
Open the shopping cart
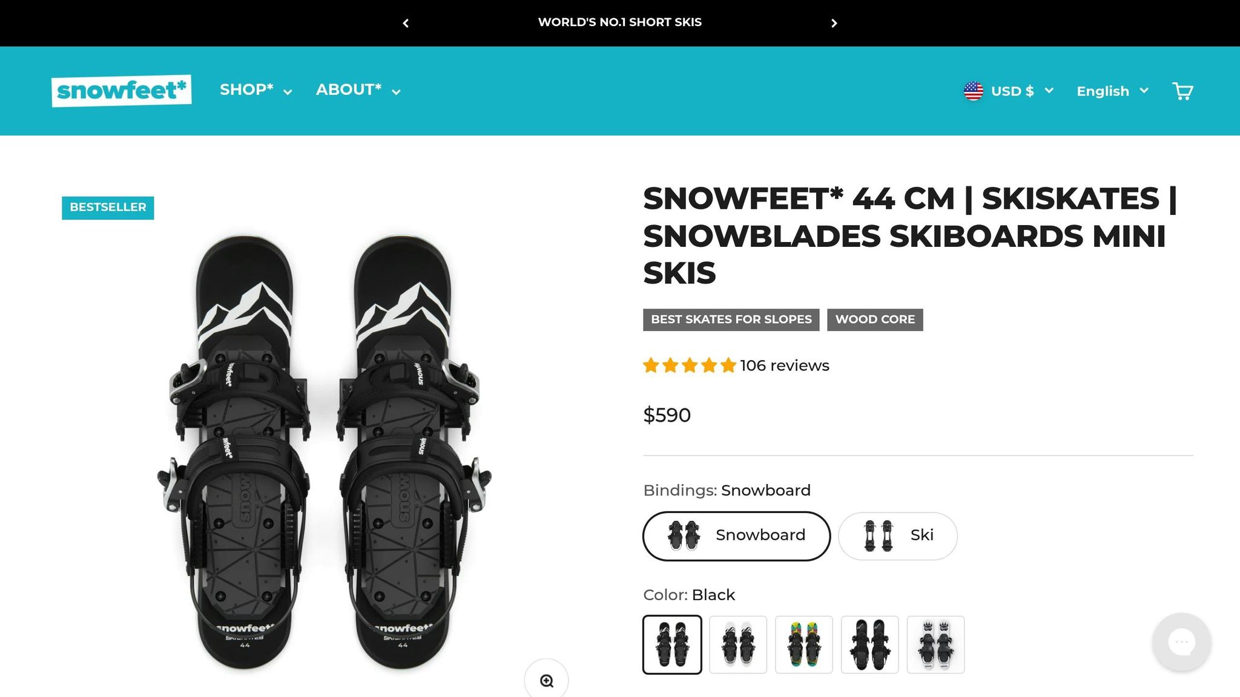(x=1182, y=91)
